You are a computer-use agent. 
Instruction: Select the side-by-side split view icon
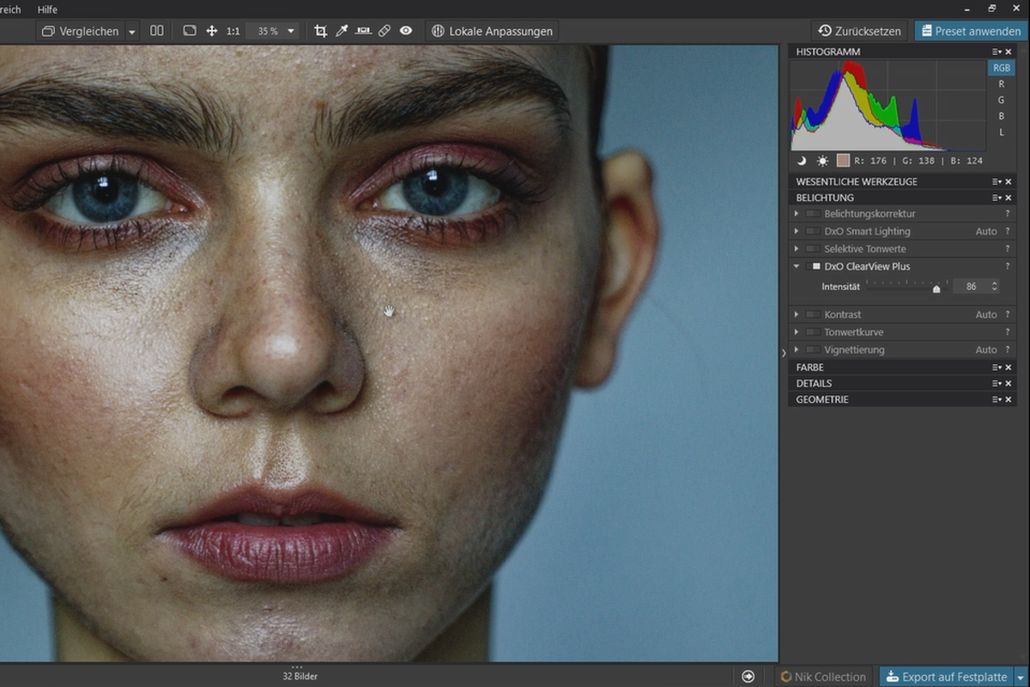pyautogui.click(x=156, y=31)
